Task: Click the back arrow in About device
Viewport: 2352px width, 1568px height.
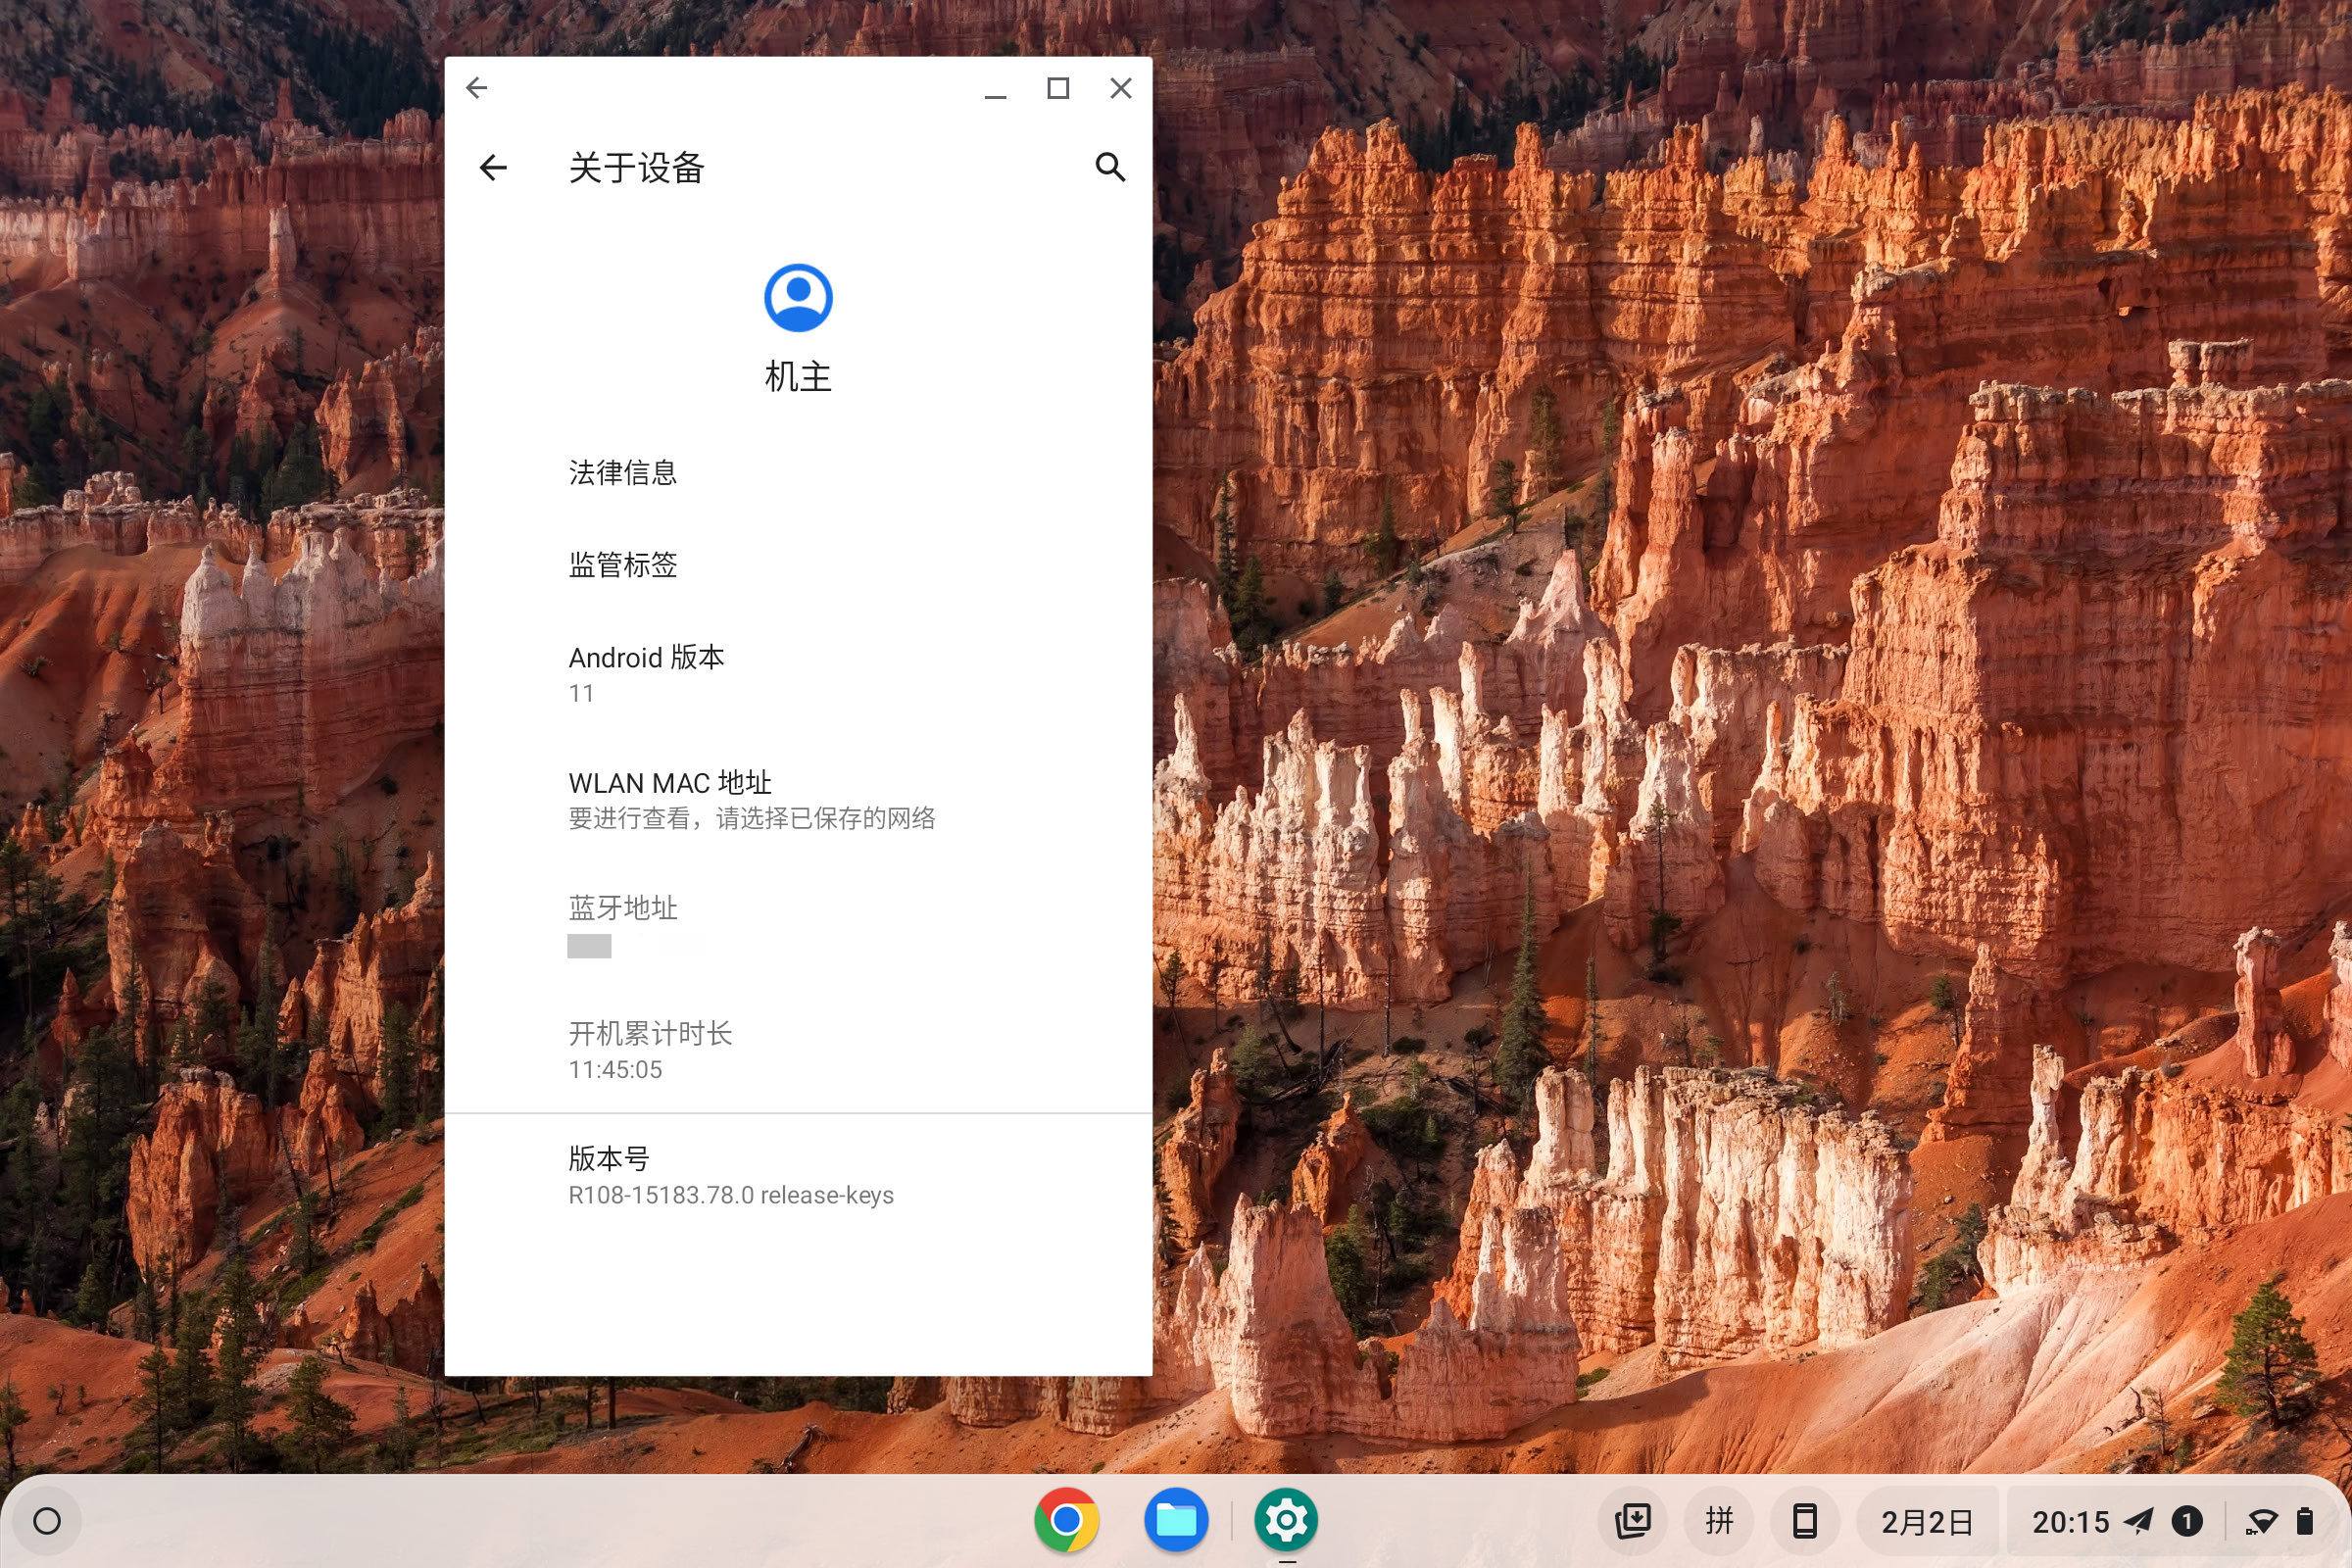Action: 492,167
